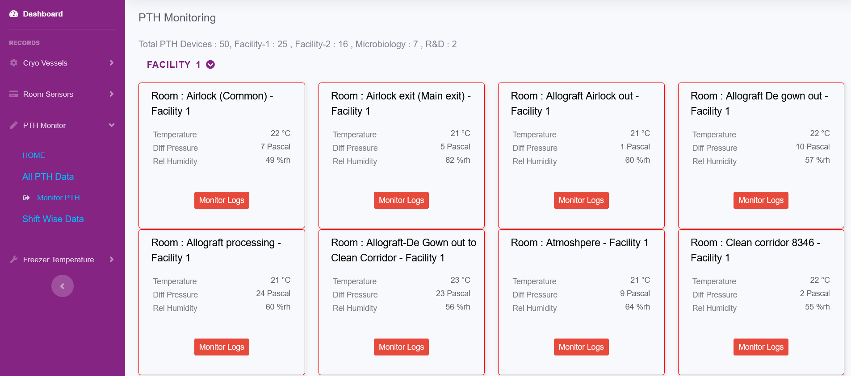Expand the Cryo Vessels submenu chevron
This screenshot has height=376, width=851.
(112, 63)
